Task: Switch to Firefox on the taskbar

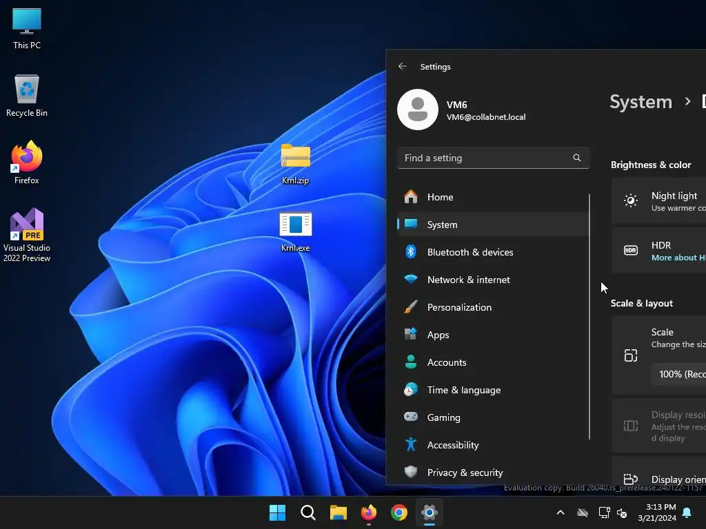Action: click(x=369, y=512)
